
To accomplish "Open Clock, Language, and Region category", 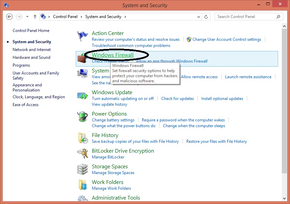I will (39, 97).
